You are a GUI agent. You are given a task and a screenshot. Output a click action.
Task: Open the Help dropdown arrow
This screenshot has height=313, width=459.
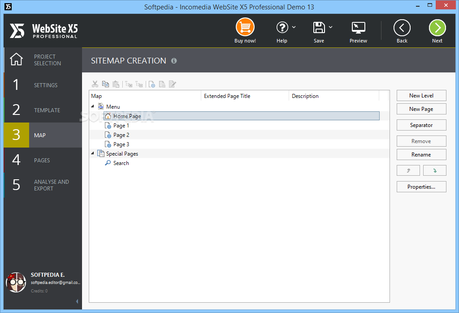[294, 27]
